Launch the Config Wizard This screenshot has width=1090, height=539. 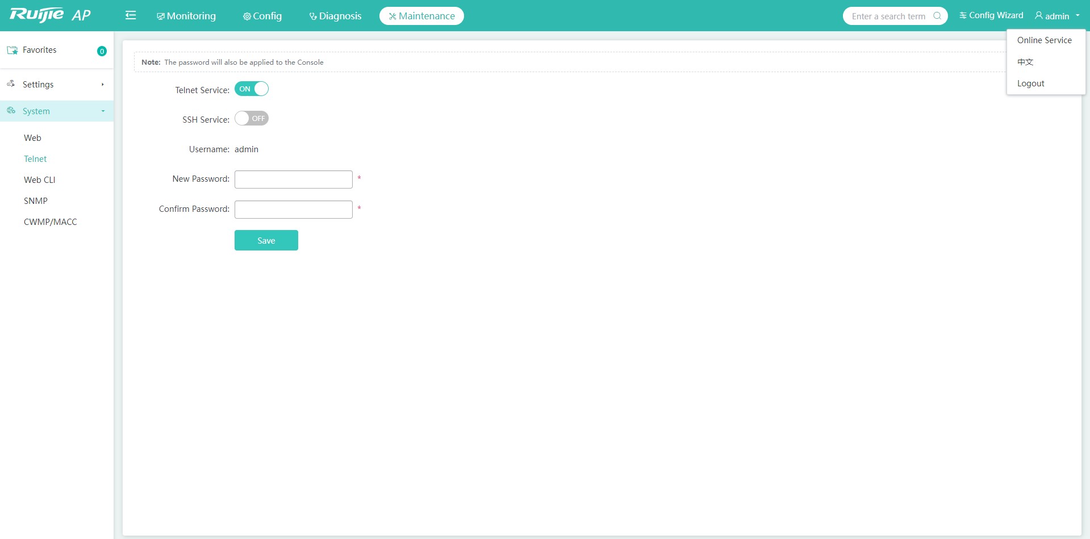pyautogui.click(x=991, y=15)
